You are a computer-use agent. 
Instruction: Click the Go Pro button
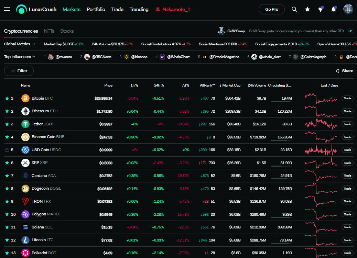272,9
